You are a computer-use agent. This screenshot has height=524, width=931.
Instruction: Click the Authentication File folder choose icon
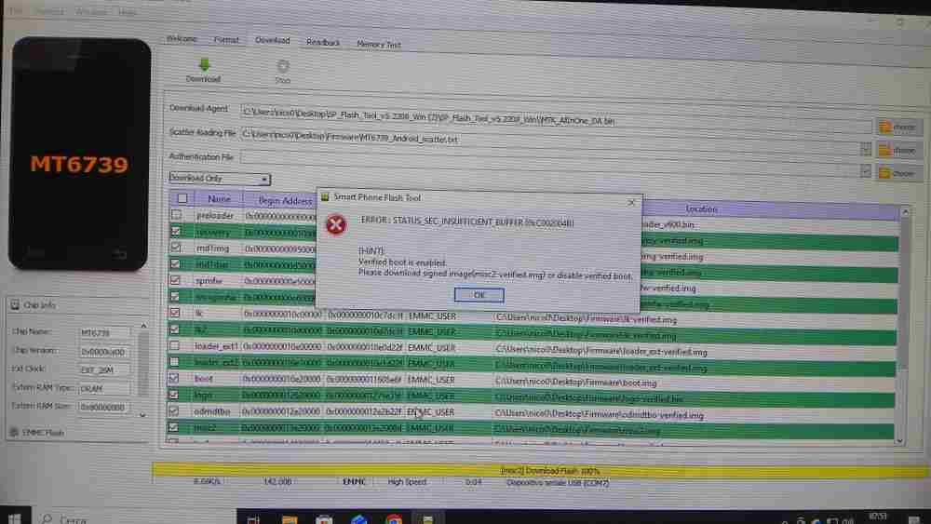[x=883, y=172]
